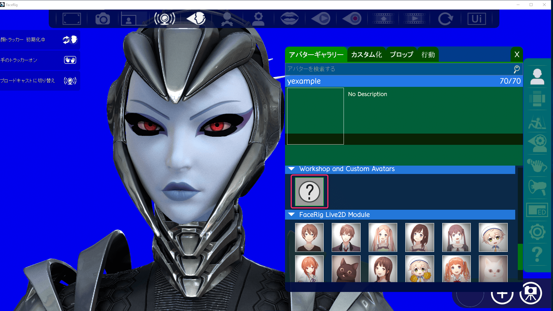Toggle the Ui visibility button in toolbar
This screenshot has height=311, width=553.
pyautogui.click(x=477, y=19)
